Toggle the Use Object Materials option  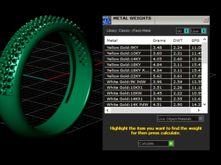[180, 119]
